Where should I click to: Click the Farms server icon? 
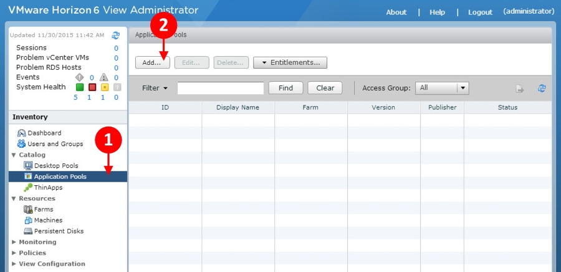point(28,210)
